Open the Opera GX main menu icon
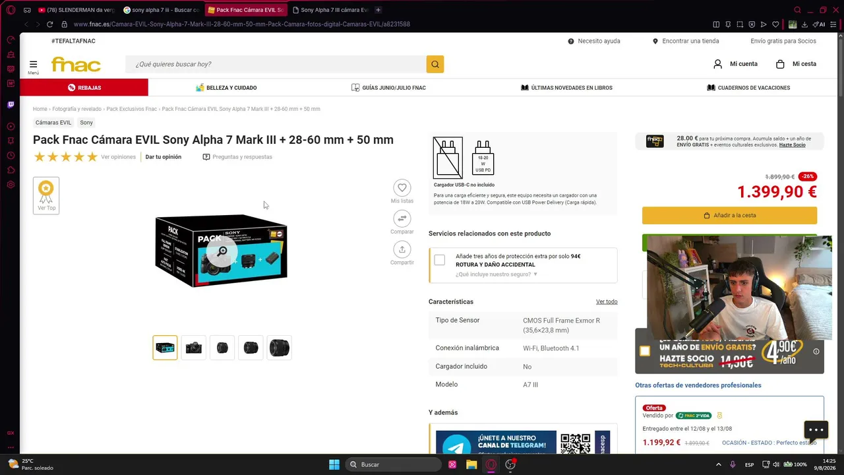Image resolution: width=844 pixels, height=475 pixels. [x=11, y=10]
